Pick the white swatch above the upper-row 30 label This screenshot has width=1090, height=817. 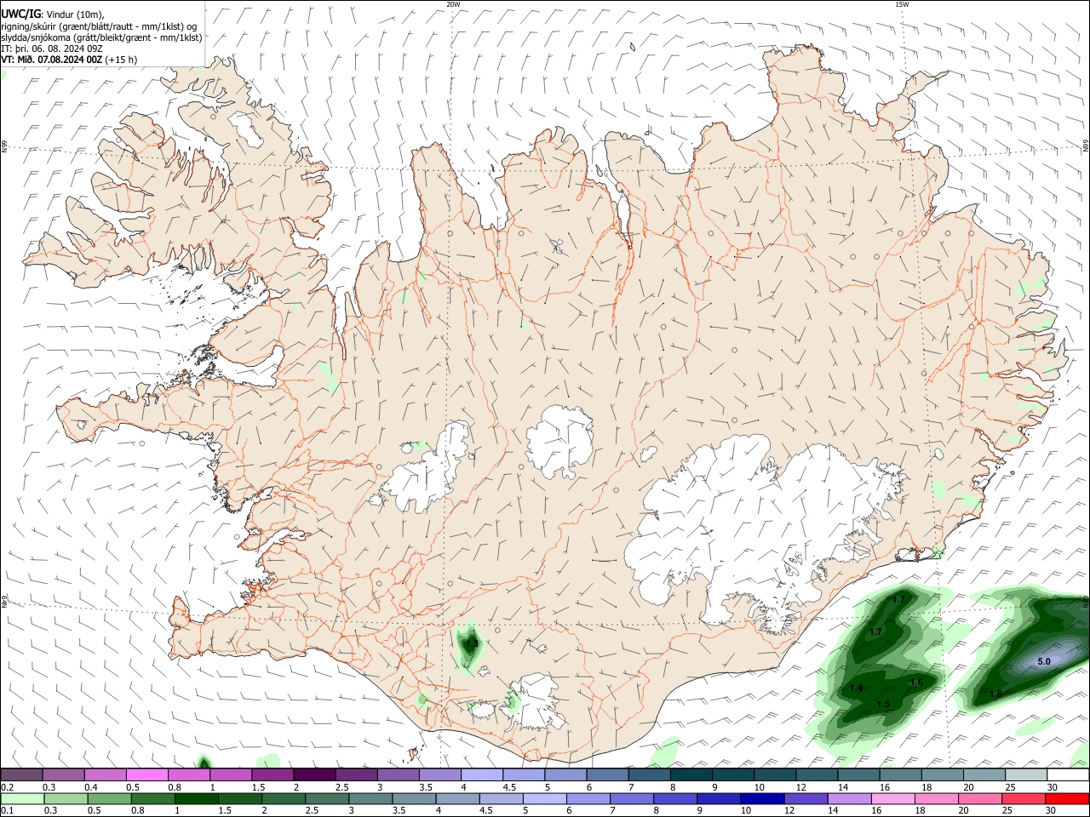tap(1068, 774)
